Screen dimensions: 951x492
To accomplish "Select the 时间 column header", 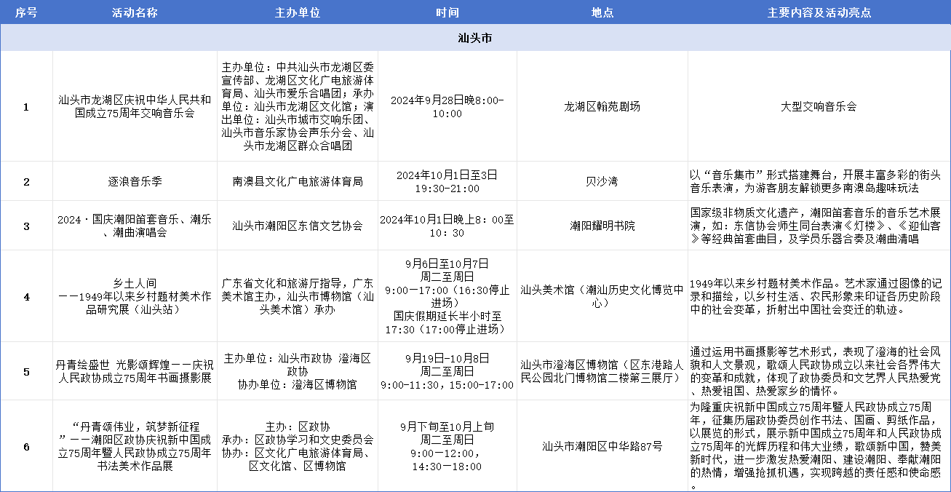I will pos(447,13).
